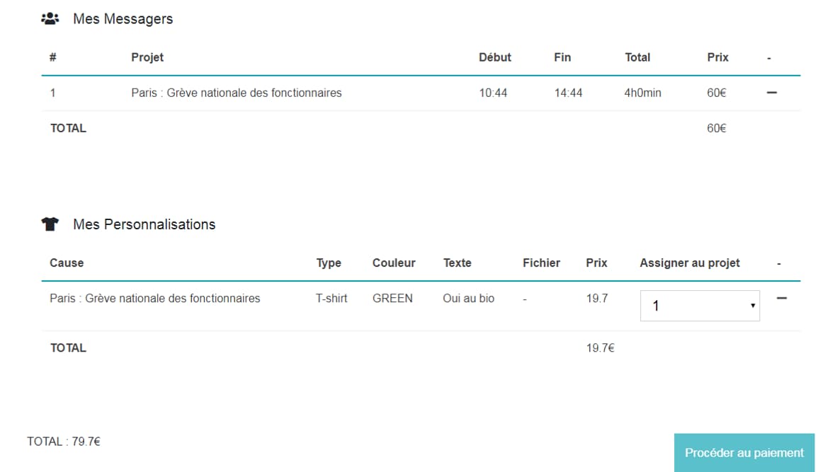Viewport: 840px width, 472px height.
Task: Click the grand TOTAL : 79.7€ label
Action: [64, 442]
